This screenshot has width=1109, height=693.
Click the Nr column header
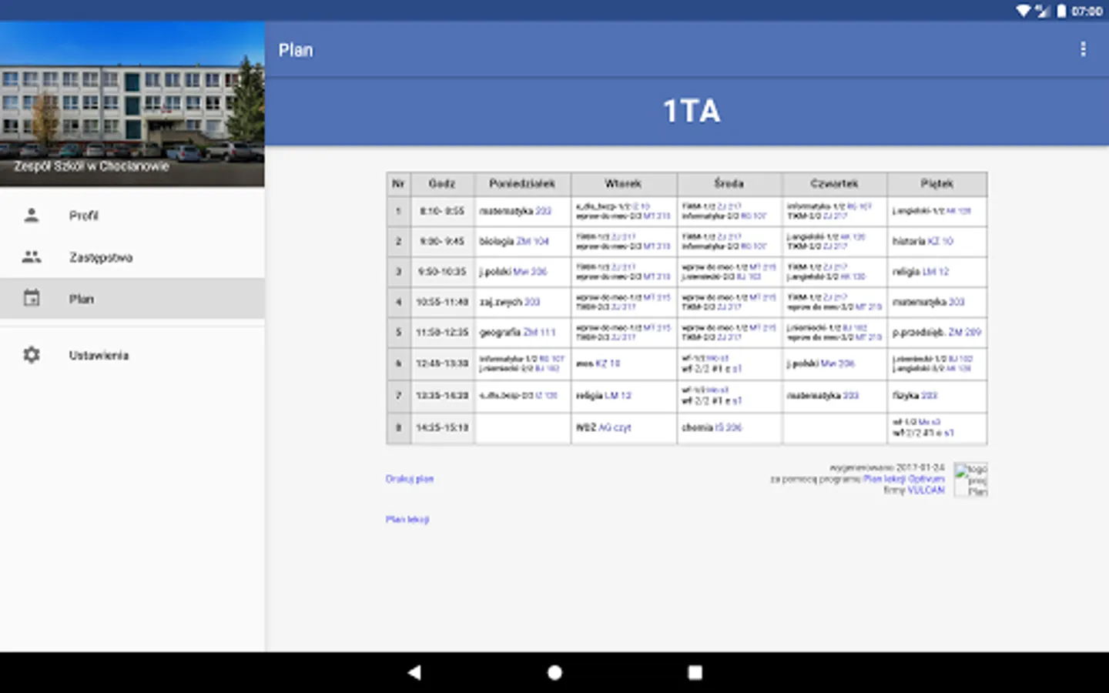(398, 184)
